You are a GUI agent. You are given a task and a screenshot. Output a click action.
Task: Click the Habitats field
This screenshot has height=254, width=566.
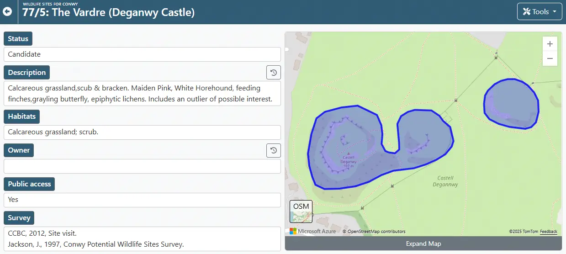coord(142,132)
